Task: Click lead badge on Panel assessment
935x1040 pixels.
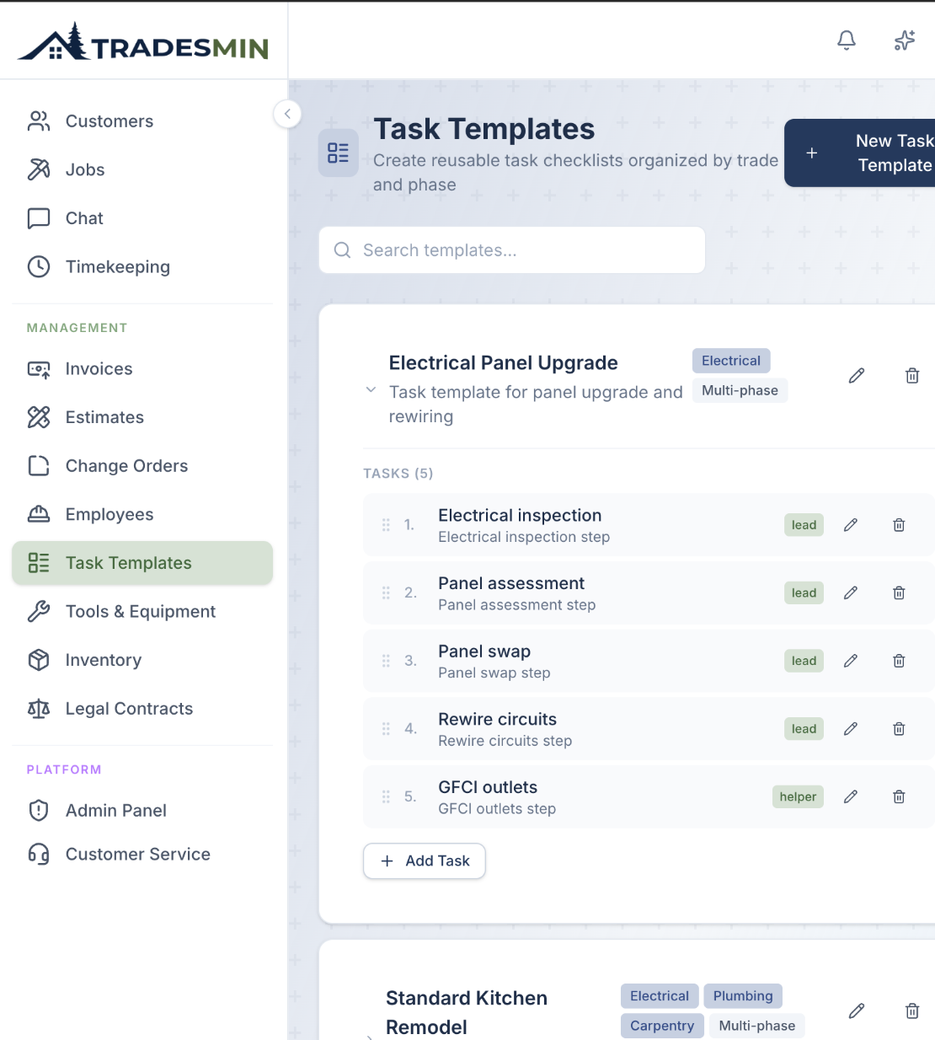Action: [804, 593]
